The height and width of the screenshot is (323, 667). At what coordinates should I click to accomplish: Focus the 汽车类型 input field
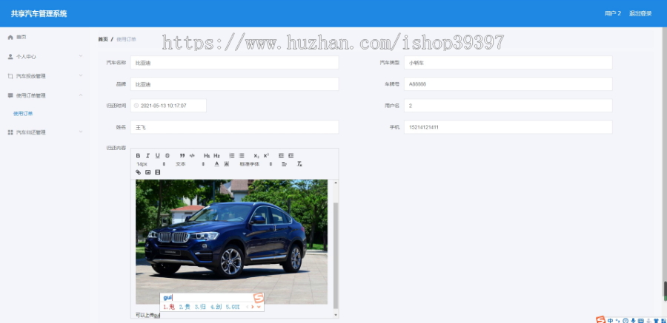click(508, 62)
